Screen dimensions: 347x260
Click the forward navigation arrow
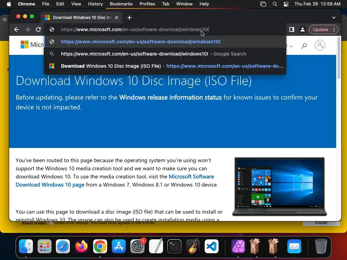[27, 29]
